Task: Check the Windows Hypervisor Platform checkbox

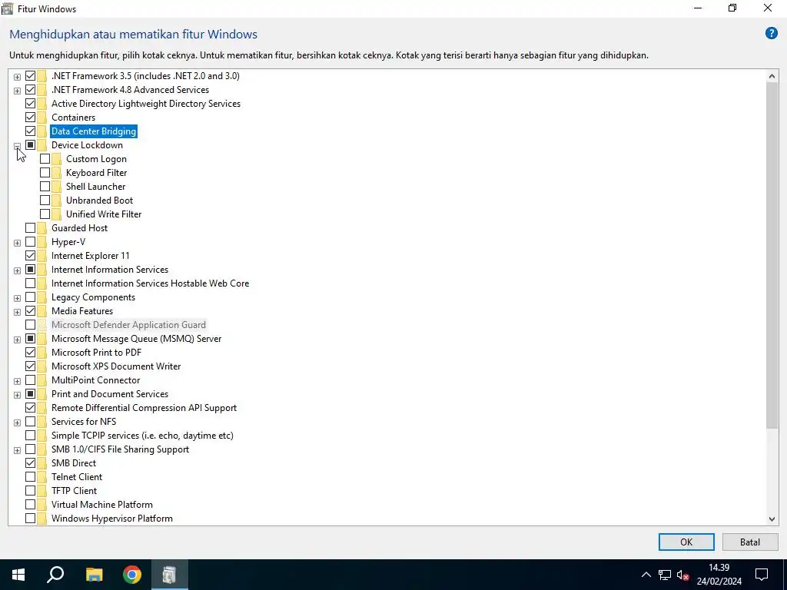Action: [x=30, y=519]
